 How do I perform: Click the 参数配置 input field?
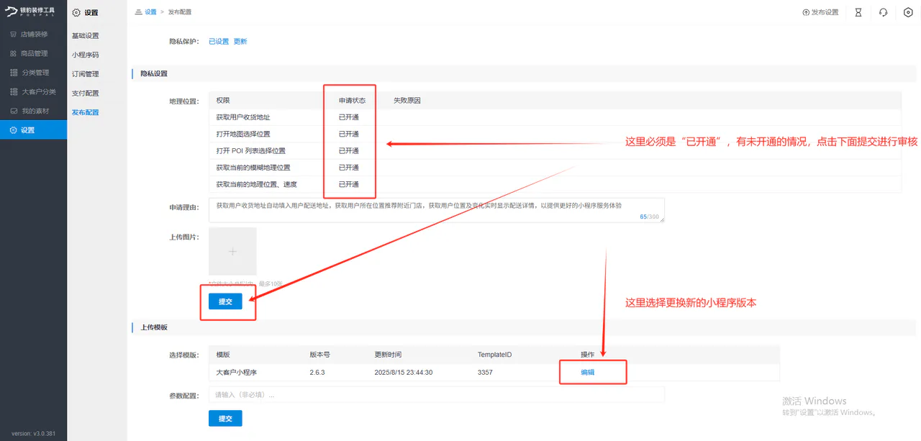pyautogui.click(x=437, y=394)
